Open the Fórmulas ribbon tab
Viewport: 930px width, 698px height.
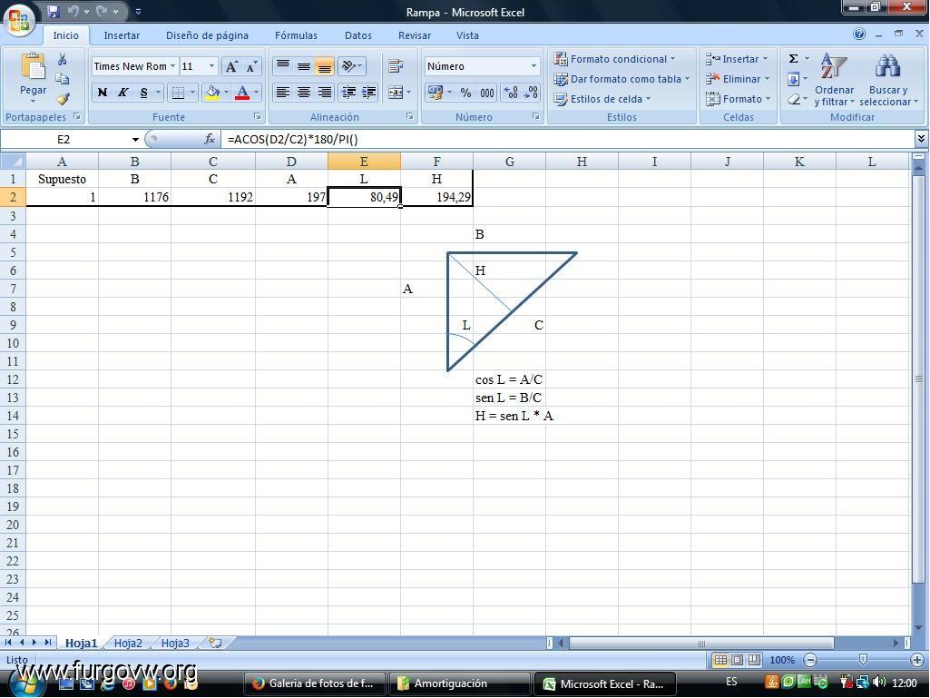click(296, 35)
